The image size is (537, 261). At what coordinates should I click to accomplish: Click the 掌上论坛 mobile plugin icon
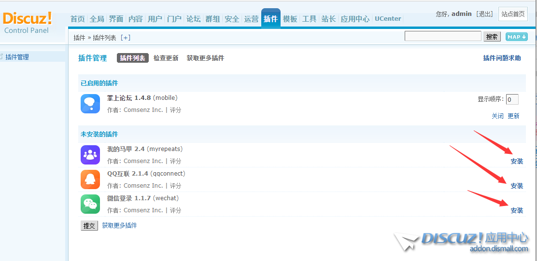coord(90,104)
